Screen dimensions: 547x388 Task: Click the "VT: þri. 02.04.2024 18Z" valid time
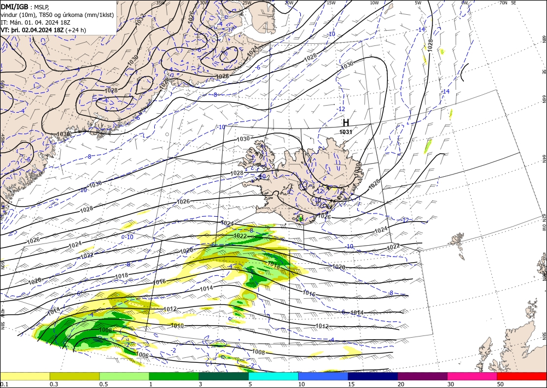[32, 30]
